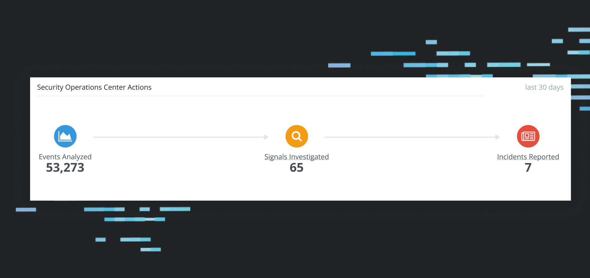Viewport: 590px width, 278px height.
Task: Click the Security Operations Center Actions title
Action: tap(94, 87)
